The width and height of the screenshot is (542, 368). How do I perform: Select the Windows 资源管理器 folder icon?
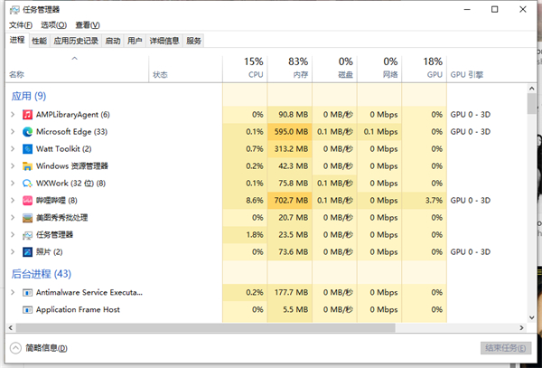pyautogui.click(x=27, y=166)
